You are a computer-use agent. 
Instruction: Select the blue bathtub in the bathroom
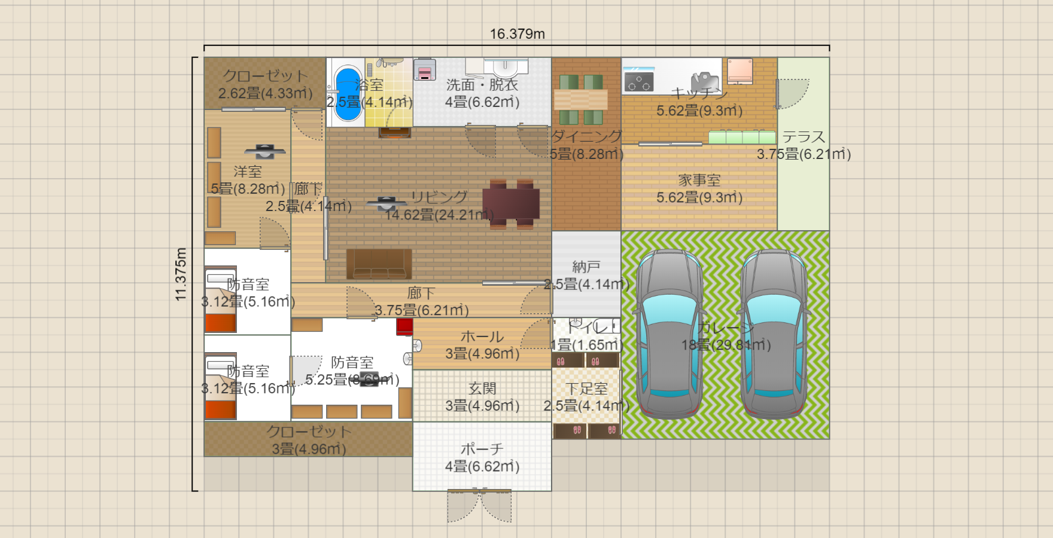coord(348,93)
